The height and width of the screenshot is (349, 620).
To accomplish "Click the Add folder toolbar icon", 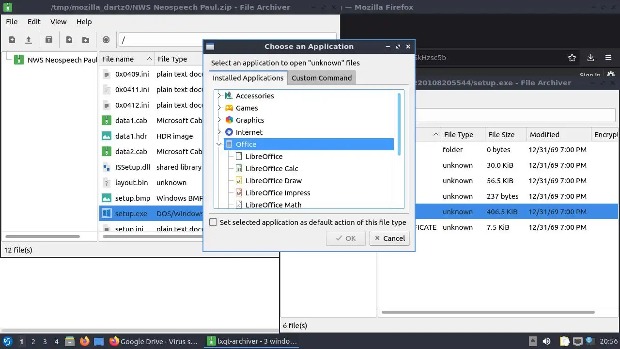I will (86, 40).
